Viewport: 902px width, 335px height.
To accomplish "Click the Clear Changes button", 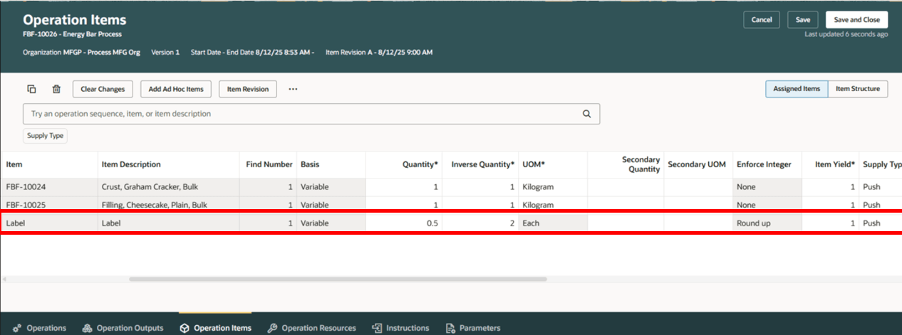I will (x=103, y=89).
